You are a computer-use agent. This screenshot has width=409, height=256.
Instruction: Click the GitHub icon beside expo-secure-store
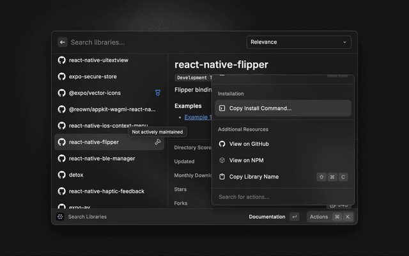tap(62, 76)
